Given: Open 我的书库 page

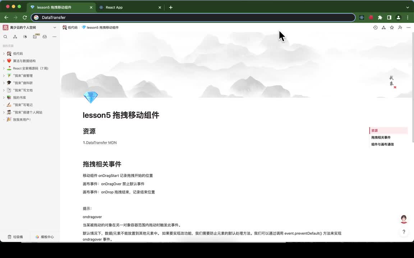Looking at the screenshot, I should [x=19, y=97].
